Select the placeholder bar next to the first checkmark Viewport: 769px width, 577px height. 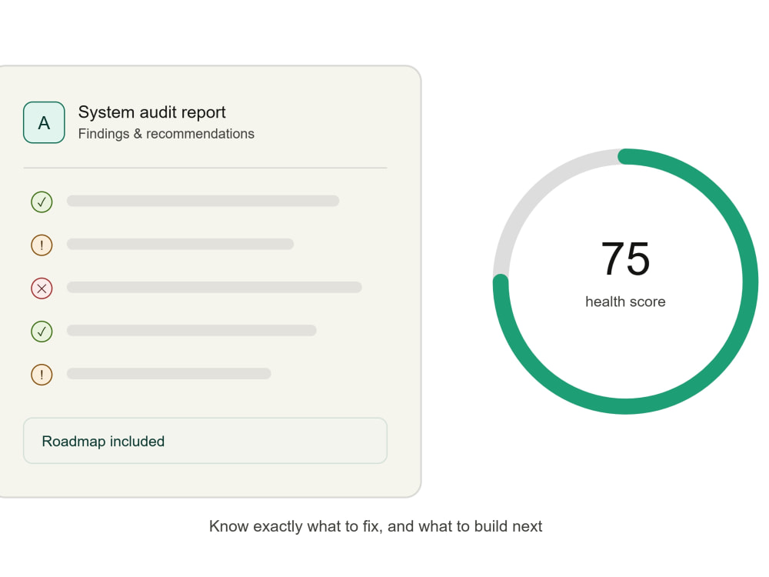click(x=203, y=201)
